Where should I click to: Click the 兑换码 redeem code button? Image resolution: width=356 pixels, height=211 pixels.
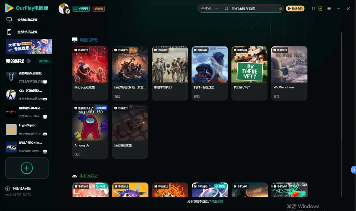pyautogui.click(x=81, y=9)
